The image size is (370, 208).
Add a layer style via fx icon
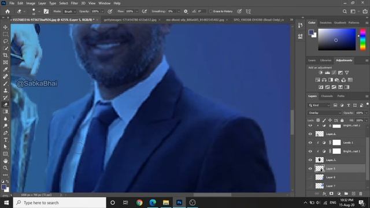click(324, 194)
